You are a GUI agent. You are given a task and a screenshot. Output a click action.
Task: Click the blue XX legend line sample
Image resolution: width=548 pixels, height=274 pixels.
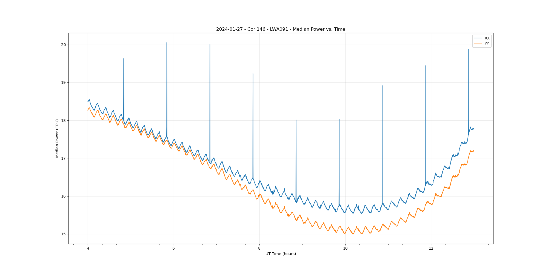(x=478, y=38)
